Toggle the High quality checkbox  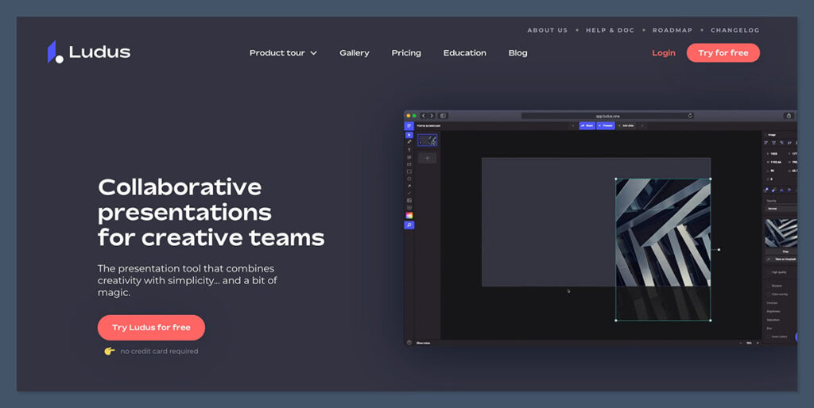pos(769,272)
